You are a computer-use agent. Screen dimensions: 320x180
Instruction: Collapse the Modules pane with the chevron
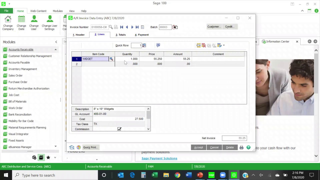[56, 42]
